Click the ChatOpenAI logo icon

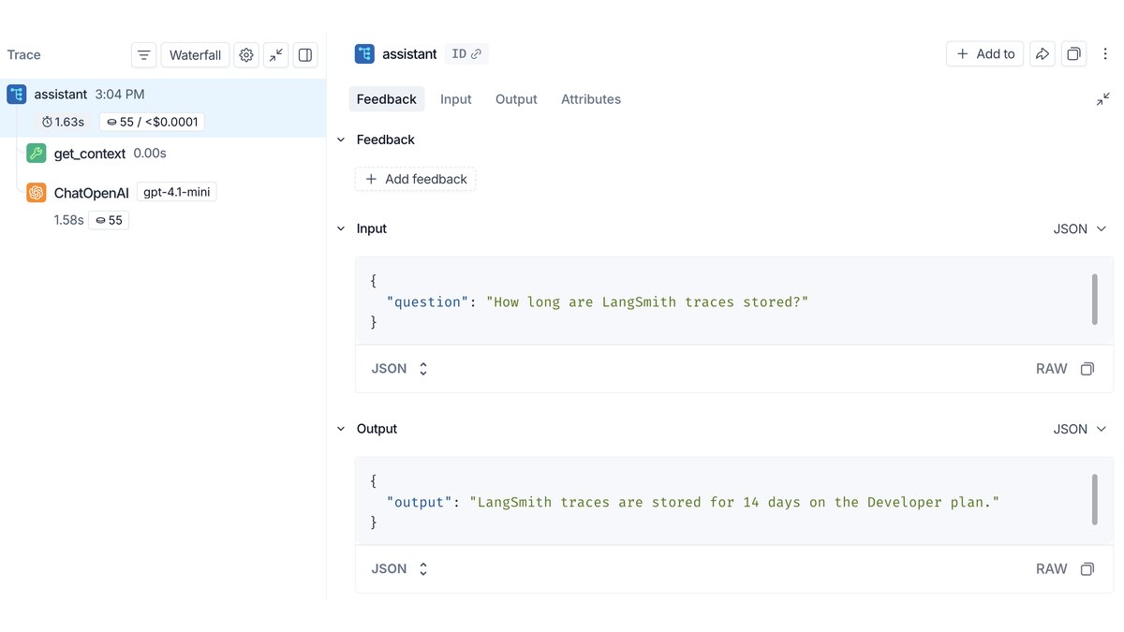click(37, 193)
